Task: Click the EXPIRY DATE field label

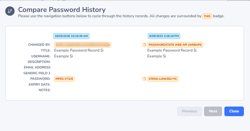Action: [x=40, y=84]
